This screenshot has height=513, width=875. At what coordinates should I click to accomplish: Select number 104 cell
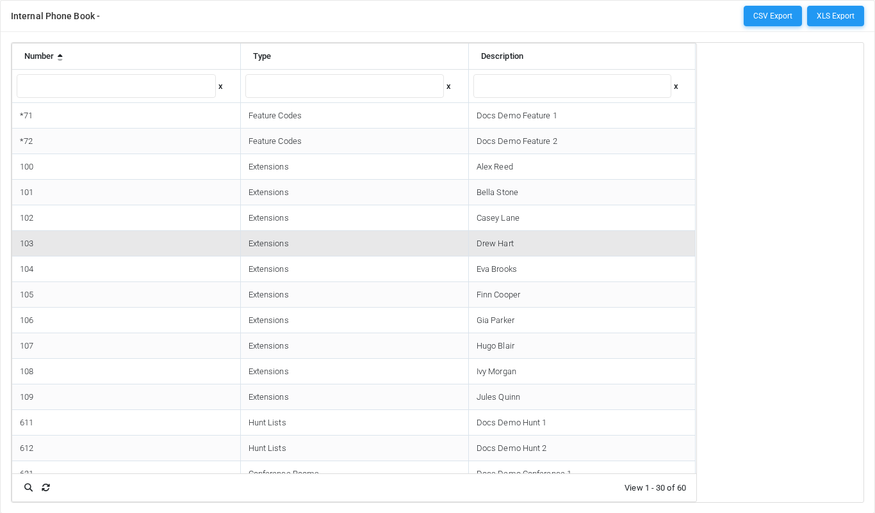coord(126,269)
